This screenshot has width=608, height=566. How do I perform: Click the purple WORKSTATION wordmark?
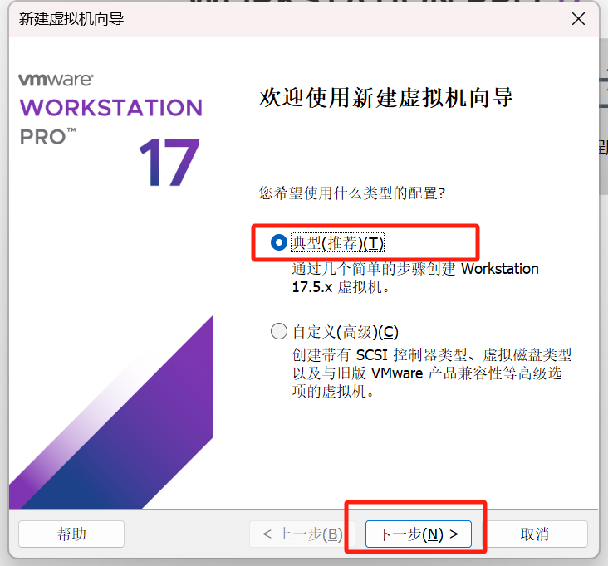pos(110,108)
